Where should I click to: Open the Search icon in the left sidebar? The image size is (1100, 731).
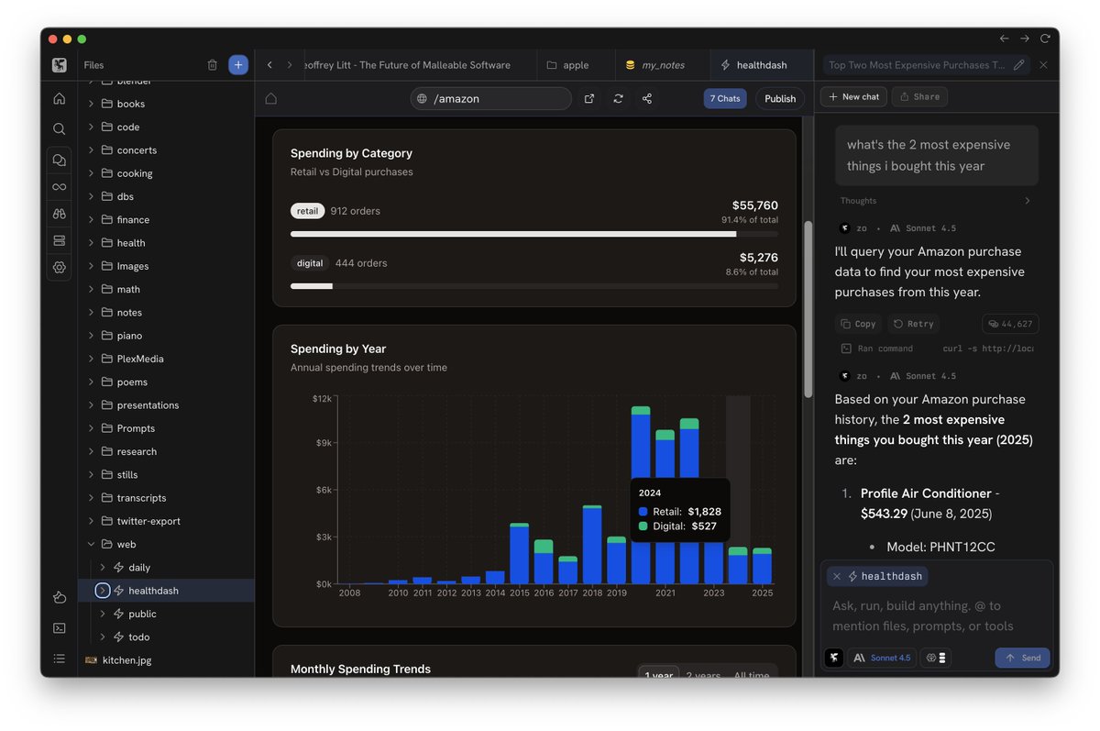coord(60,129)
